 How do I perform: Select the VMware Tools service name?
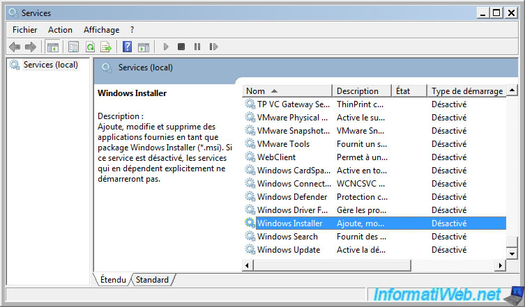(283, 144)
